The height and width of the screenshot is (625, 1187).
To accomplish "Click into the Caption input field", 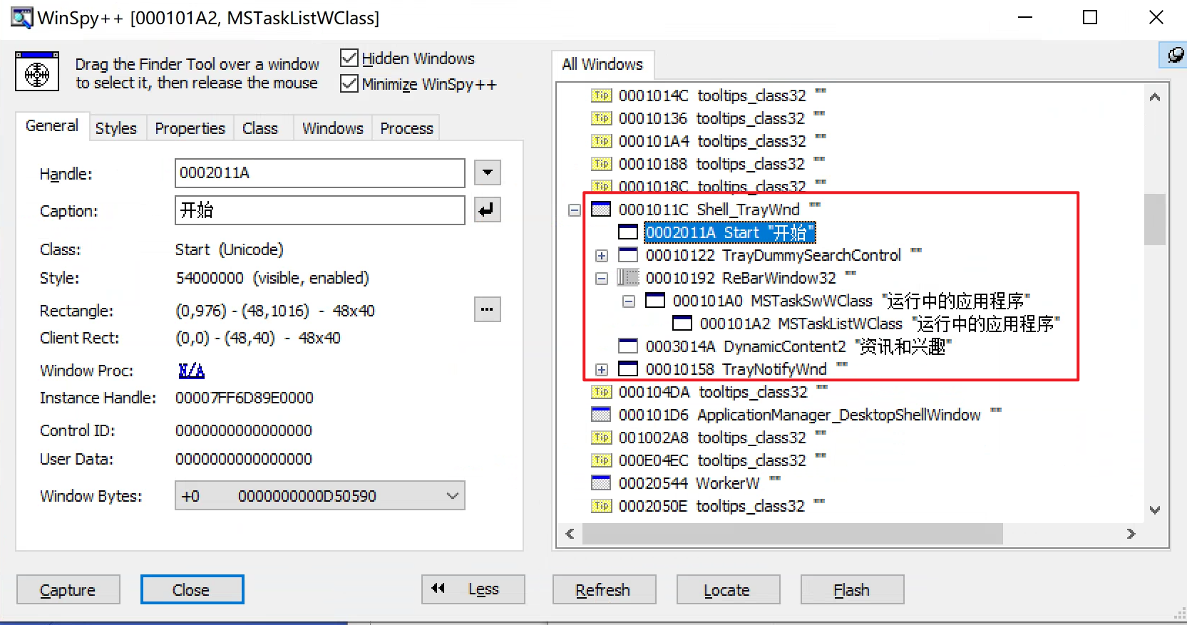I will [x=320, y=210].
